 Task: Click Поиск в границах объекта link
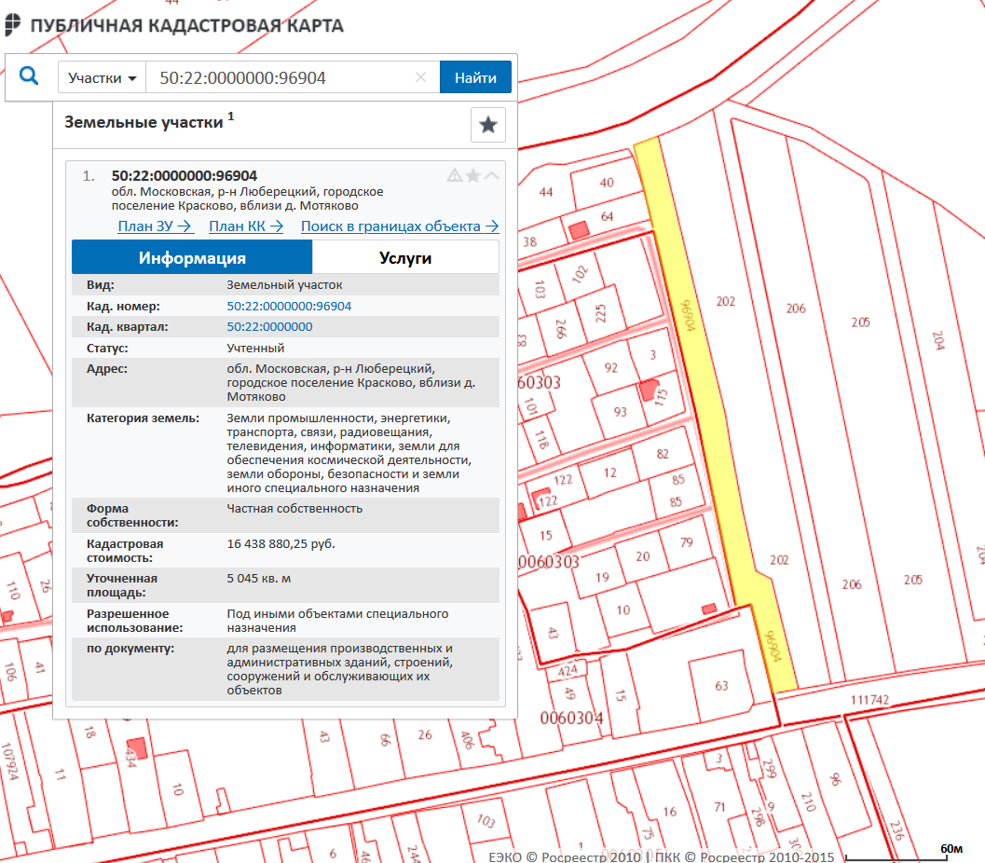[400, 226]
